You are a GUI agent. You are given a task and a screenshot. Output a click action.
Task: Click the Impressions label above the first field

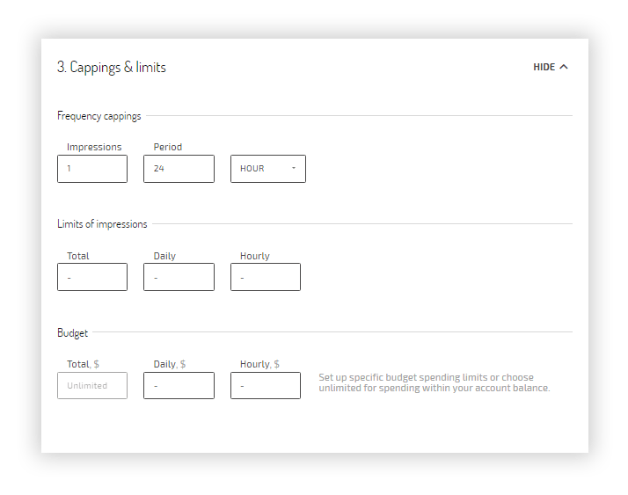[x=94, y=147]
